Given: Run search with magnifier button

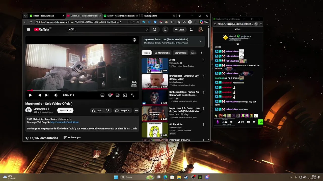Looking at the screenshot, I should [155, 30].
